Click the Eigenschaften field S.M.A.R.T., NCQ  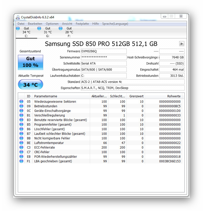tap(133, 88)
